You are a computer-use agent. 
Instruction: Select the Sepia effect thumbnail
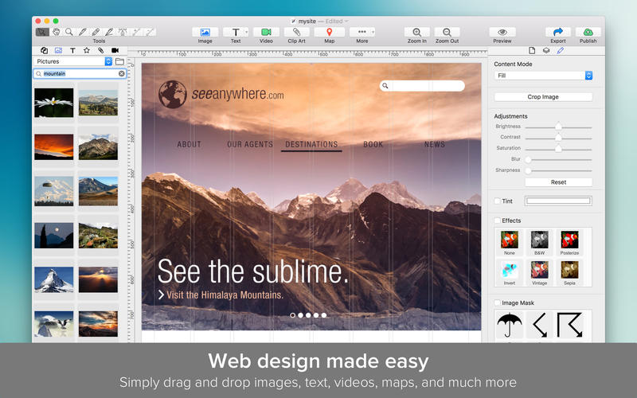click(569, 270)
